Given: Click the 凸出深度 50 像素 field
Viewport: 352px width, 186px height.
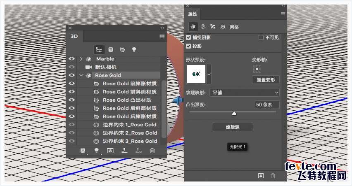Looking at the screenshot, I should (x=267, y=105).
